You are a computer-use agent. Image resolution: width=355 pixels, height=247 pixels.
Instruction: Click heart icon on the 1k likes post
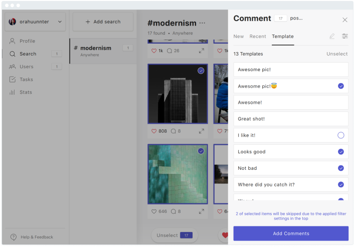click(154, 51)
